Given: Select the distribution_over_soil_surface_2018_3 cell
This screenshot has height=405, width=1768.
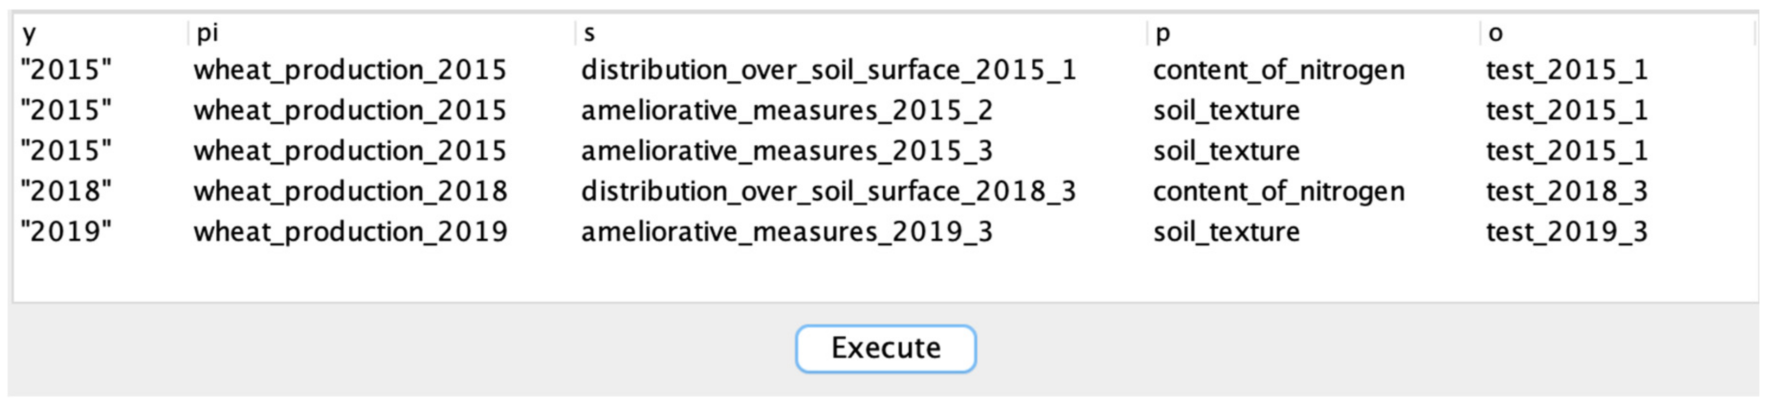Looking at the screenshot, I should (829, 191).
